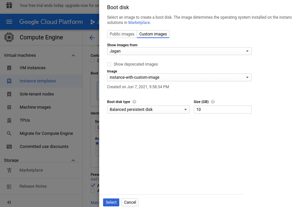Enable Show deprecated images checkbox
This screenshot has width=292, height=207.
[109, 64]
